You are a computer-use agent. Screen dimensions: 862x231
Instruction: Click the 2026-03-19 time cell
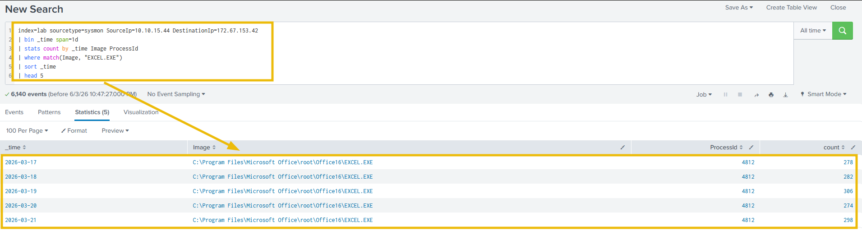click(x=21, y=191)
